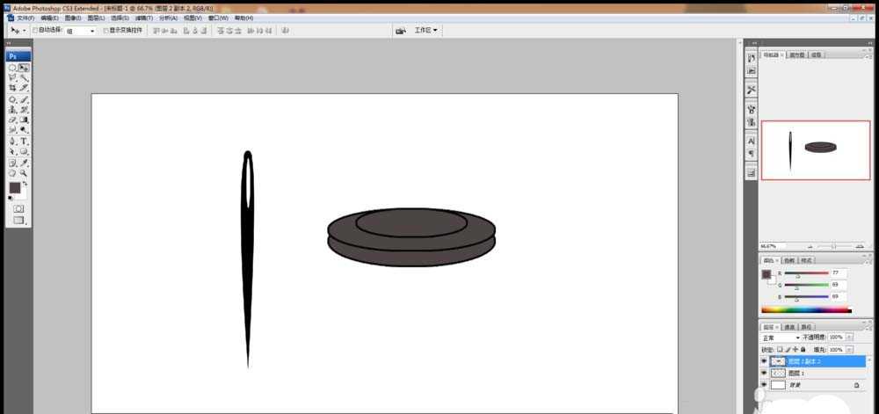The image size is (879, 414).
Task: Open the 文件(F) menu
Action: [x=25, y=18]
